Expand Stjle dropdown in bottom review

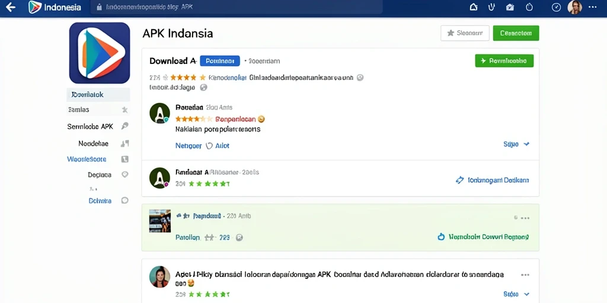pos(516,294)
